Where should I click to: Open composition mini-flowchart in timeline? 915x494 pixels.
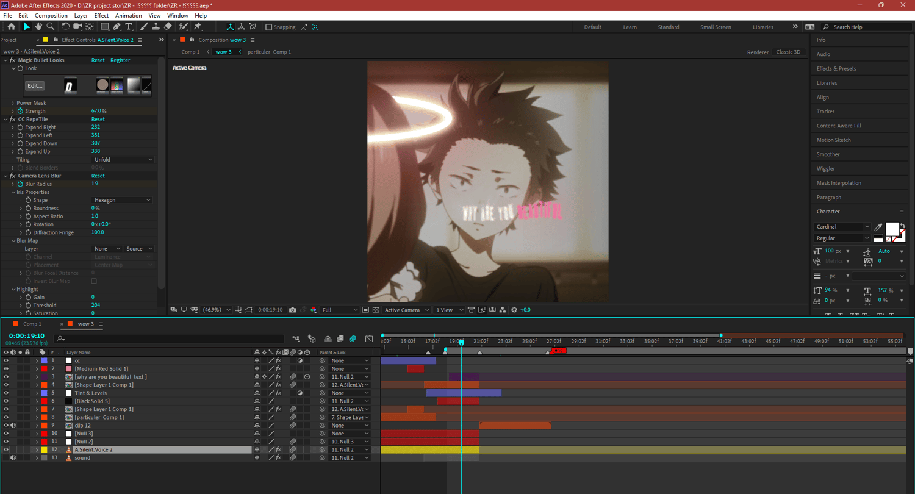(295, 338)
